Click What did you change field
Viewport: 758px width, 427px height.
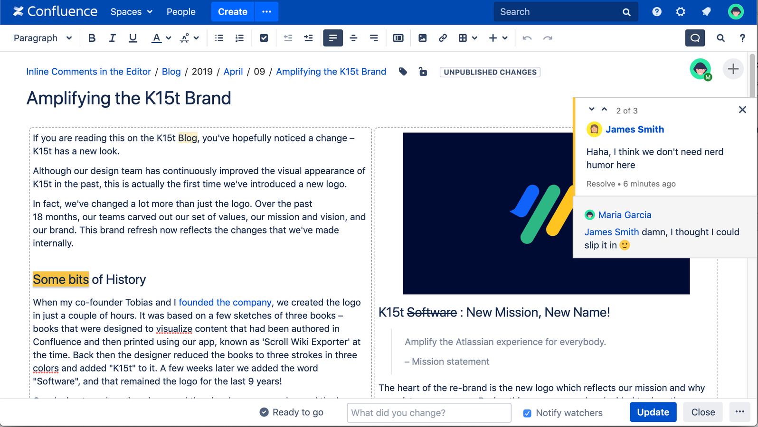coord(429,413)
